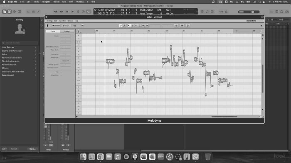The image size is (291, 163).
Task: Select the Main arrow tool in Melodyne
Action: [129, 26]
